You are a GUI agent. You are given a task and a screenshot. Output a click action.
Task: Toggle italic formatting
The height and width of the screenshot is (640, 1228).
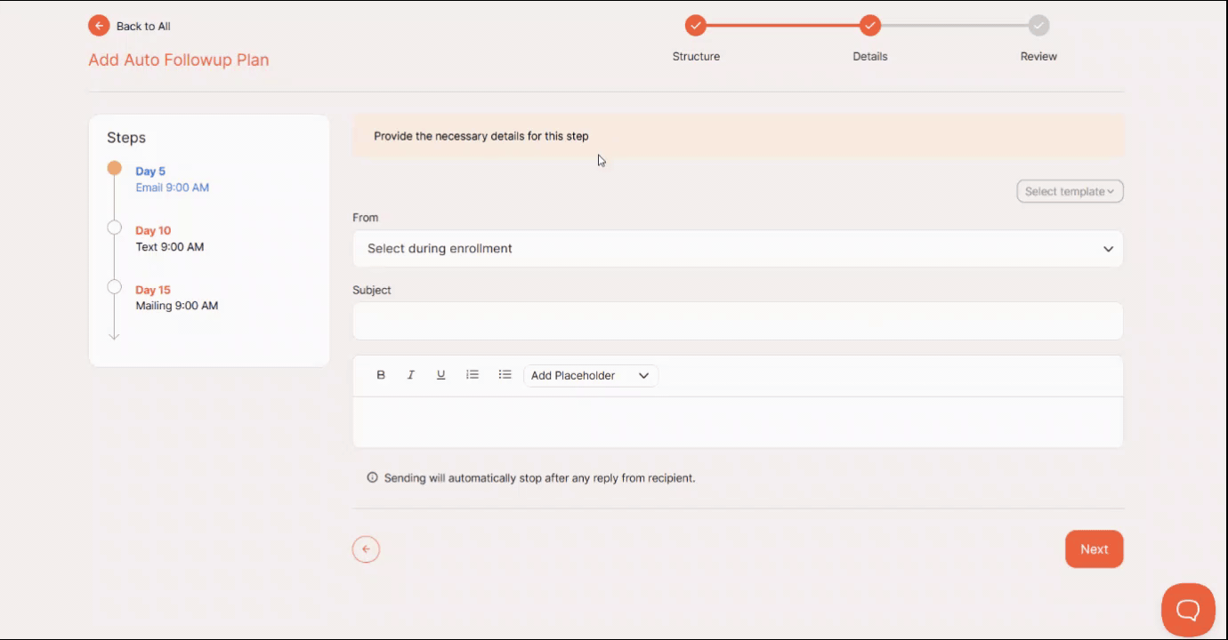click(x=411, y=375)
